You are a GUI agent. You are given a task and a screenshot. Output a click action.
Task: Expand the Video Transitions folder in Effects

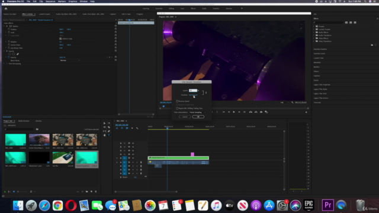pyautogui.click(x=314, y=41)
